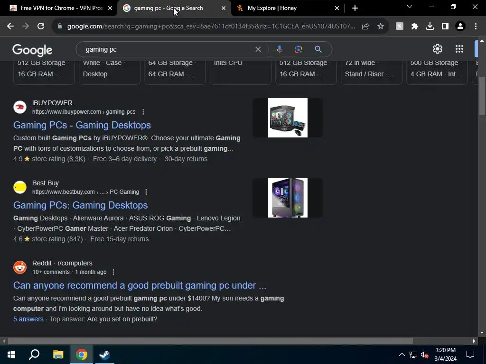Click in the gaming pc search field
The image size is (486, 364).
click(x=168, y=49)
